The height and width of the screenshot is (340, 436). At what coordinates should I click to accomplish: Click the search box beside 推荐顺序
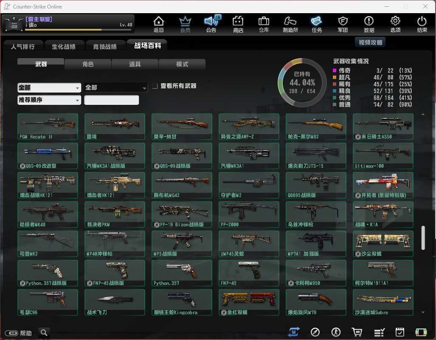pyautogui.click(x=112, y=100)
